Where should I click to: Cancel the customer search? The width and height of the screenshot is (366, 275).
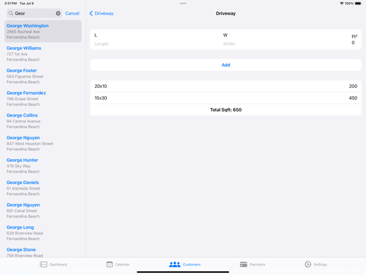[72, 13]
